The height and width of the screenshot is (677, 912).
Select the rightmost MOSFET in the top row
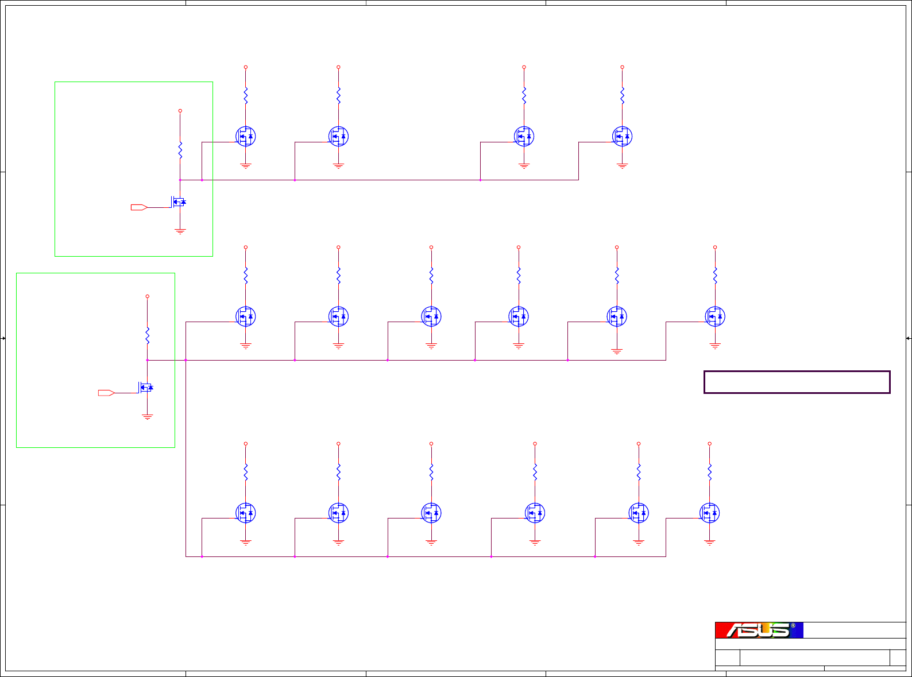pos(622,136)
